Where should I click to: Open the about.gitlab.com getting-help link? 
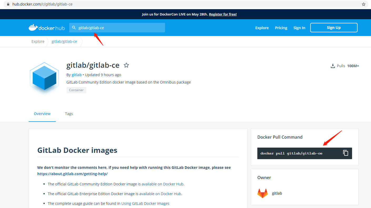click(x=72, y=174)
